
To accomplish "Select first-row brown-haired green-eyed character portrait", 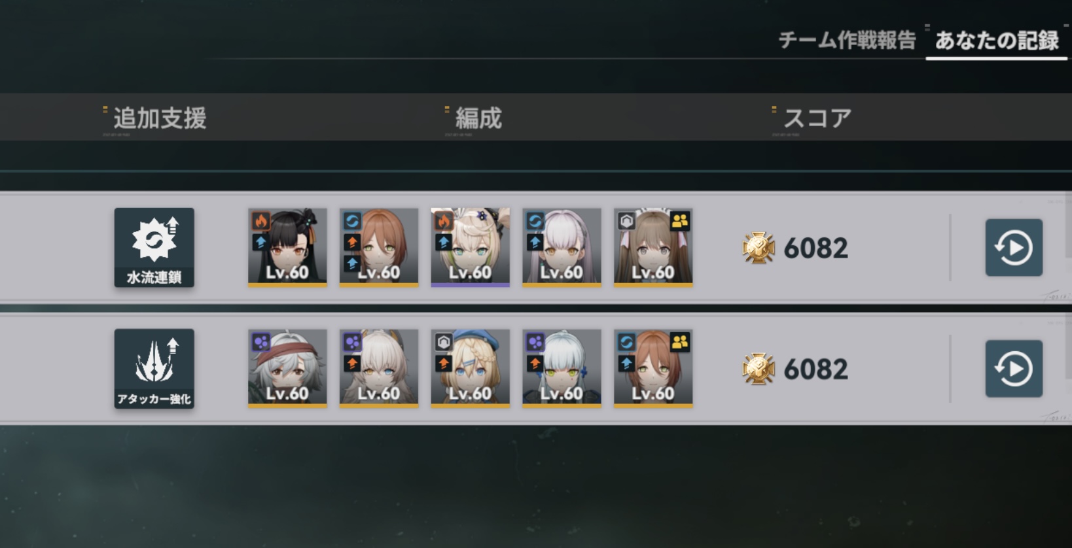I will 379,247.
